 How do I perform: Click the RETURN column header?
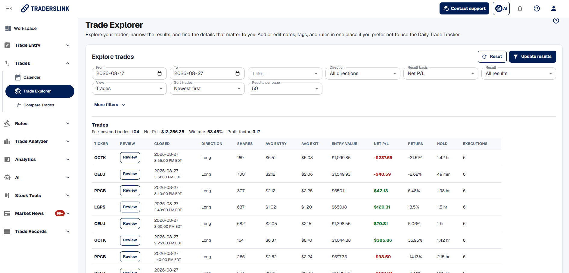tap(416, 144)
